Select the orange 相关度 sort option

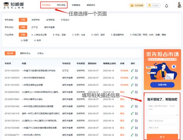tap(10, 53)
